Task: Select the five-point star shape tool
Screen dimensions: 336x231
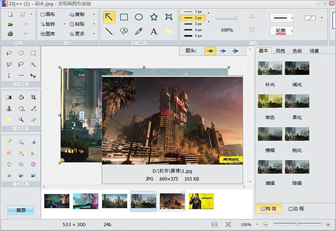Action: point(154,17)
